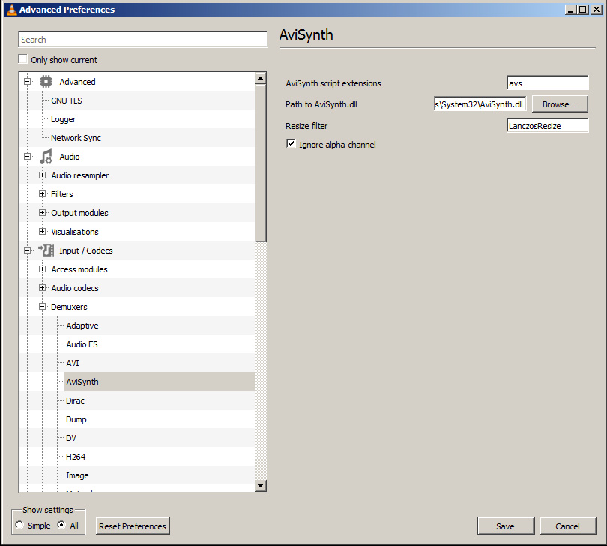Select H264 demuxer item

point(76,457)
